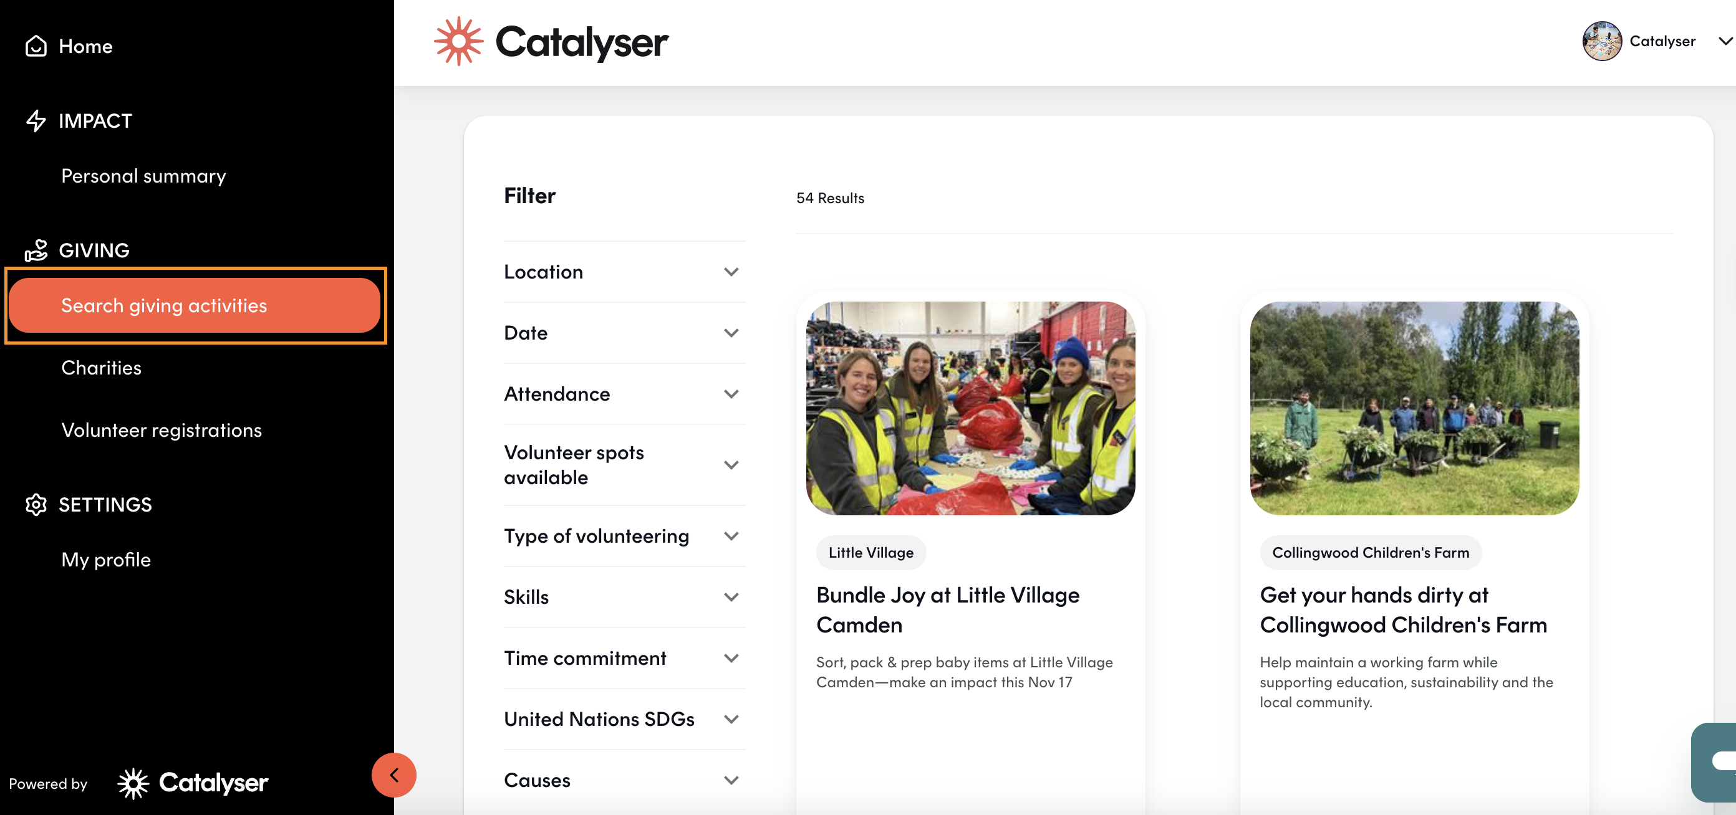This screenshot has height=815, width=1736.
Task: Go to Home in the sidebar
Action: tap(85, 46)
